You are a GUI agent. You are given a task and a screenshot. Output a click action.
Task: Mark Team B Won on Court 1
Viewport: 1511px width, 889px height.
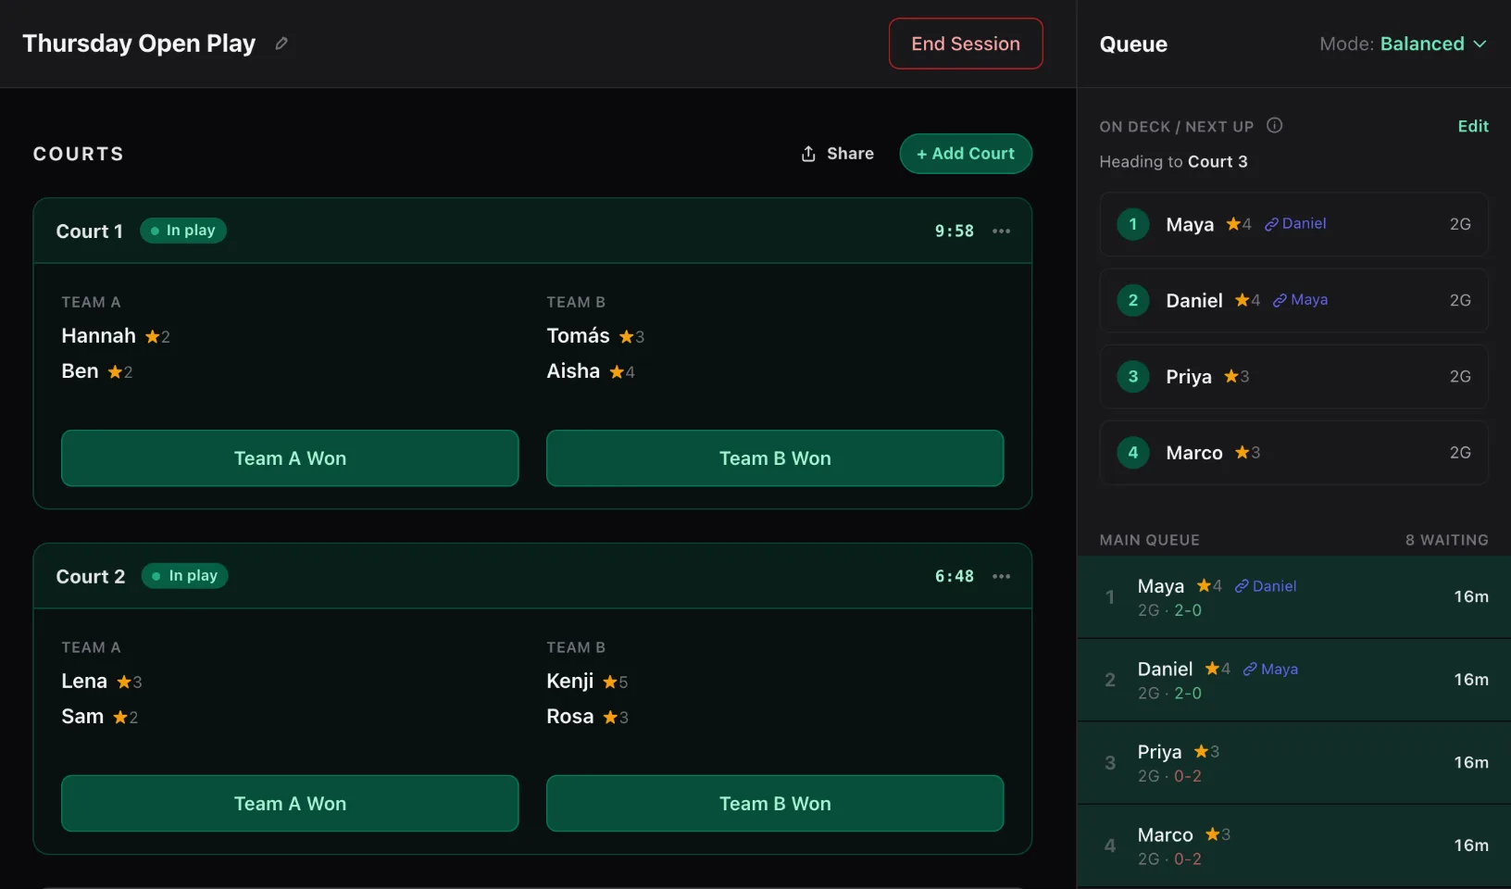point(775,458)
